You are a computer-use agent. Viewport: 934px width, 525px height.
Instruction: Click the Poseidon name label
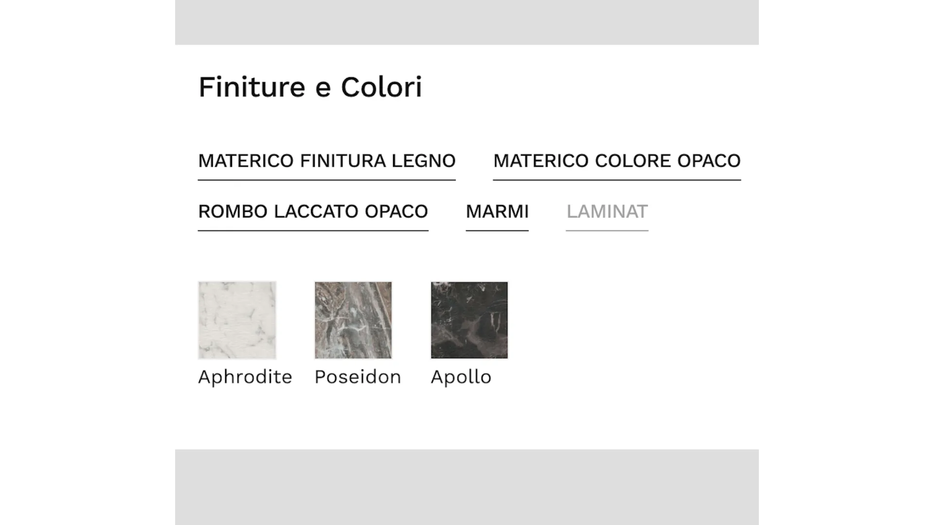[358, 377]
